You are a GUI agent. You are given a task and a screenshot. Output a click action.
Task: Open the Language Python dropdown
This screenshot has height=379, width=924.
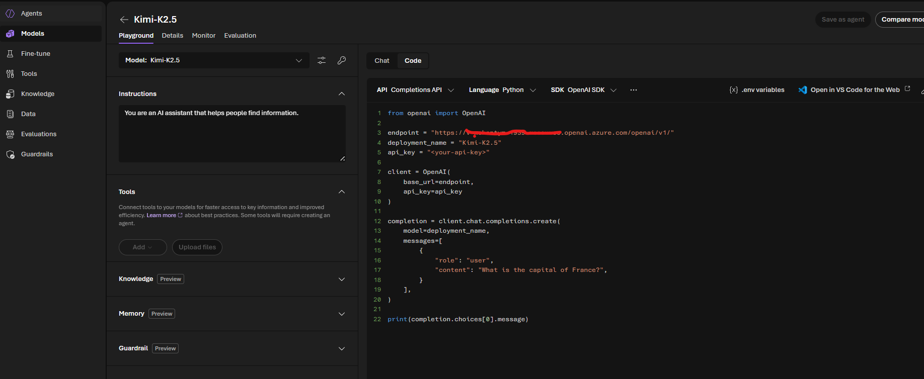pyautogui.click(x=502, y=90)
